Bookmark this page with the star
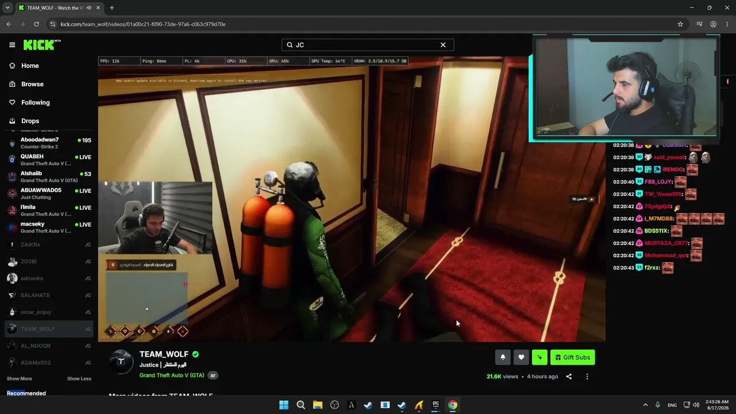The height and width of the screenshot is (414, 736). tap(680, 24)
